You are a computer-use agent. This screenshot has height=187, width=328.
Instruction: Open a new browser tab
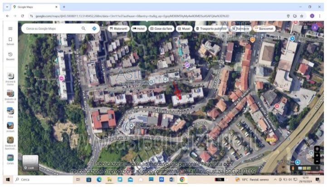coord(64,7)
